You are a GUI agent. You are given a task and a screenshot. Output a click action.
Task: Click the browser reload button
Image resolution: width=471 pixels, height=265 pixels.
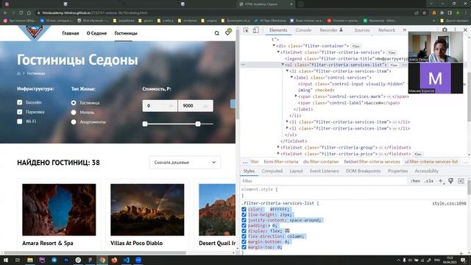pos(21,13)
